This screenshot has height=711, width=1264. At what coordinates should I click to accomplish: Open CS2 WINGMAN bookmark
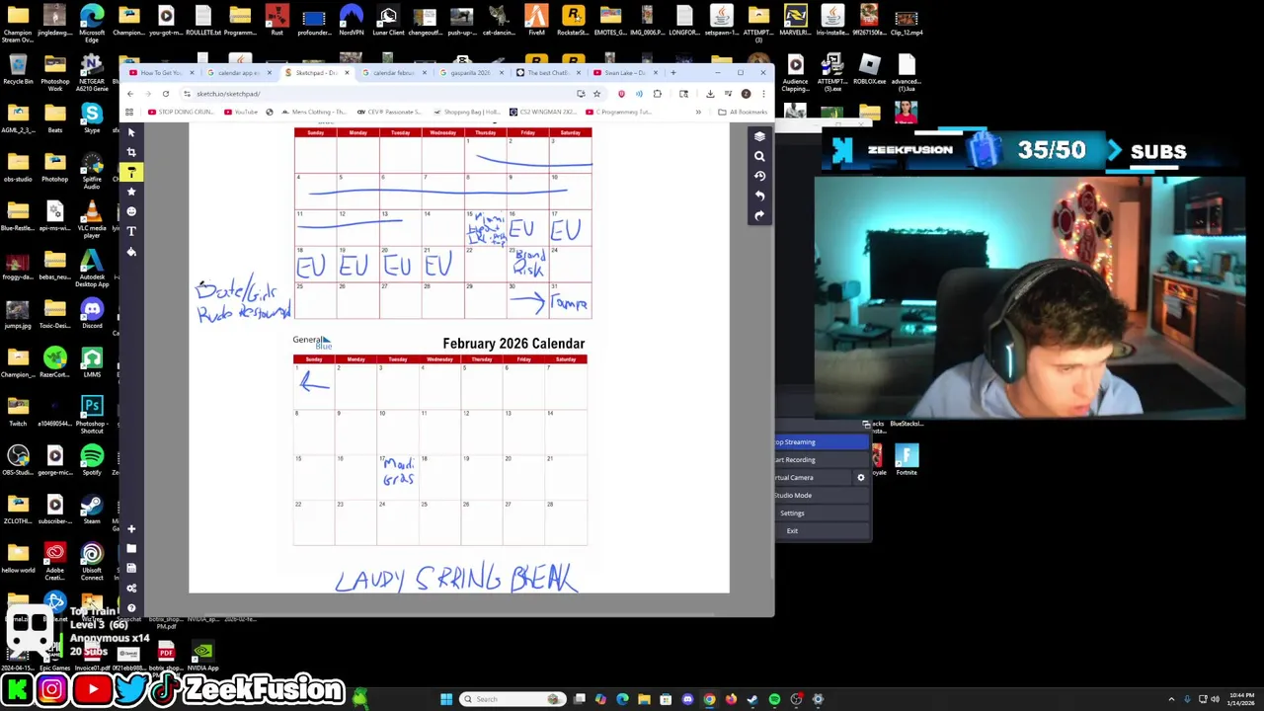coord(543,112)
